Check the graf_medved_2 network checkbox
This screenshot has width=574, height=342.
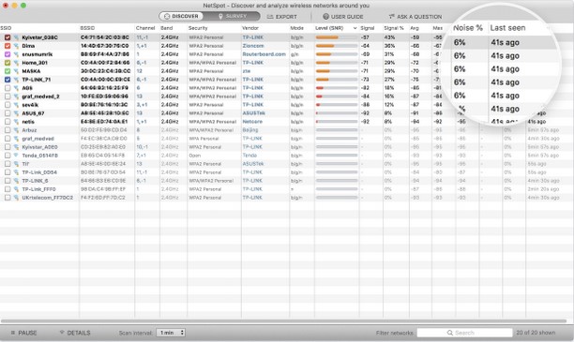point(8,97)
